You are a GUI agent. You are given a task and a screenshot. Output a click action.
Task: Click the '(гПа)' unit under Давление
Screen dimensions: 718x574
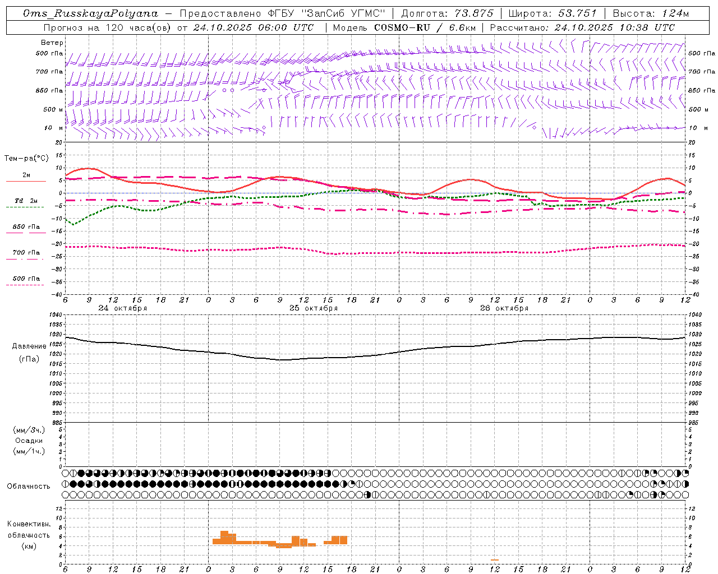pyautogui.click(x=29, y=359)
